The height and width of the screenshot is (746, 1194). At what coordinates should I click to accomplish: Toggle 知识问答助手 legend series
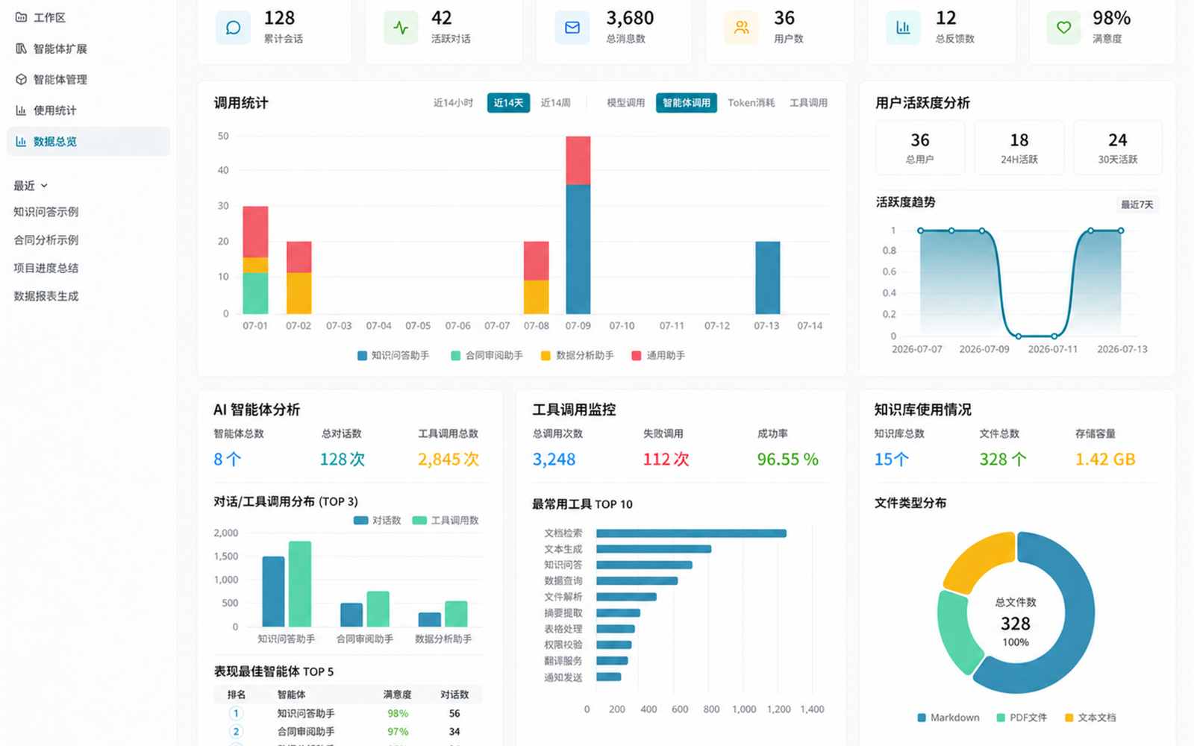pos(393,356)
